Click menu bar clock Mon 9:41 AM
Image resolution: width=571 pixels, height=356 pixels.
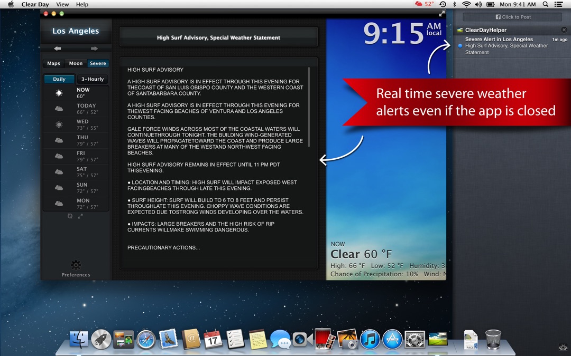pyautogui.click(x=518, y=4)
